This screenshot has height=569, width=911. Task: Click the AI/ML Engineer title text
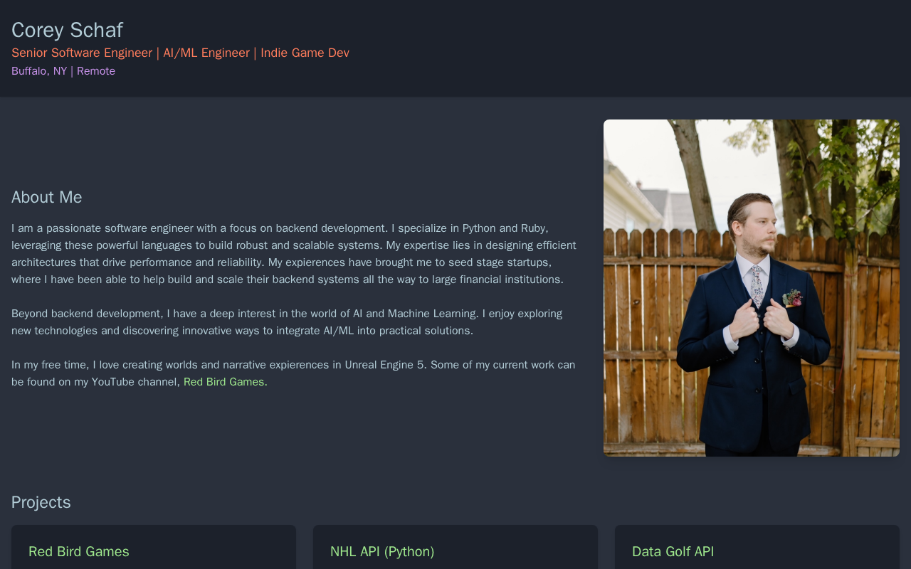pyautogui.click(x=206, y=53)
